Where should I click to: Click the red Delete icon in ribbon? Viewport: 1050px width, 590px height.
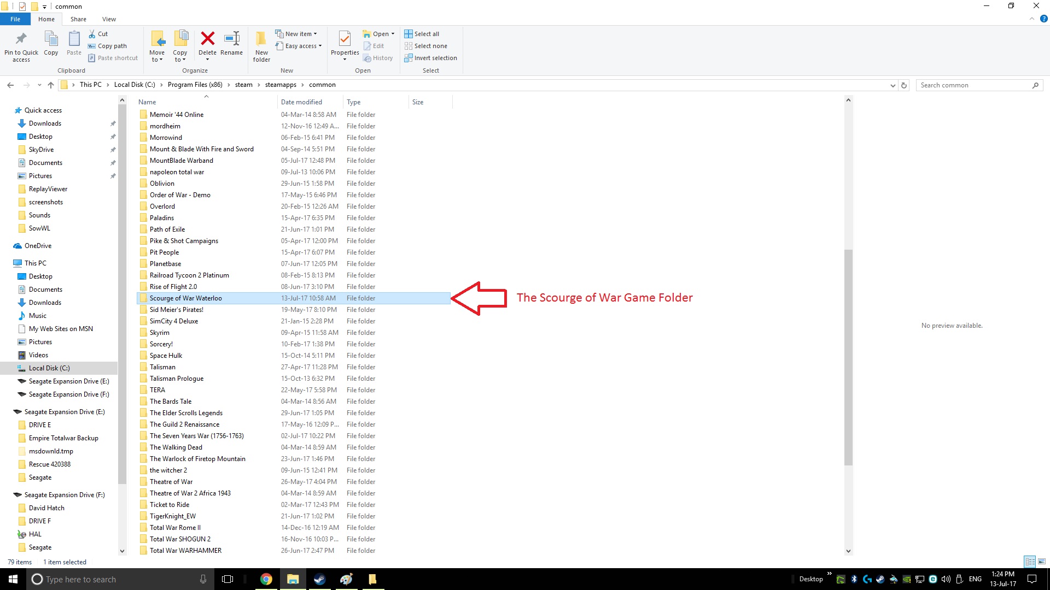point(207,39)
